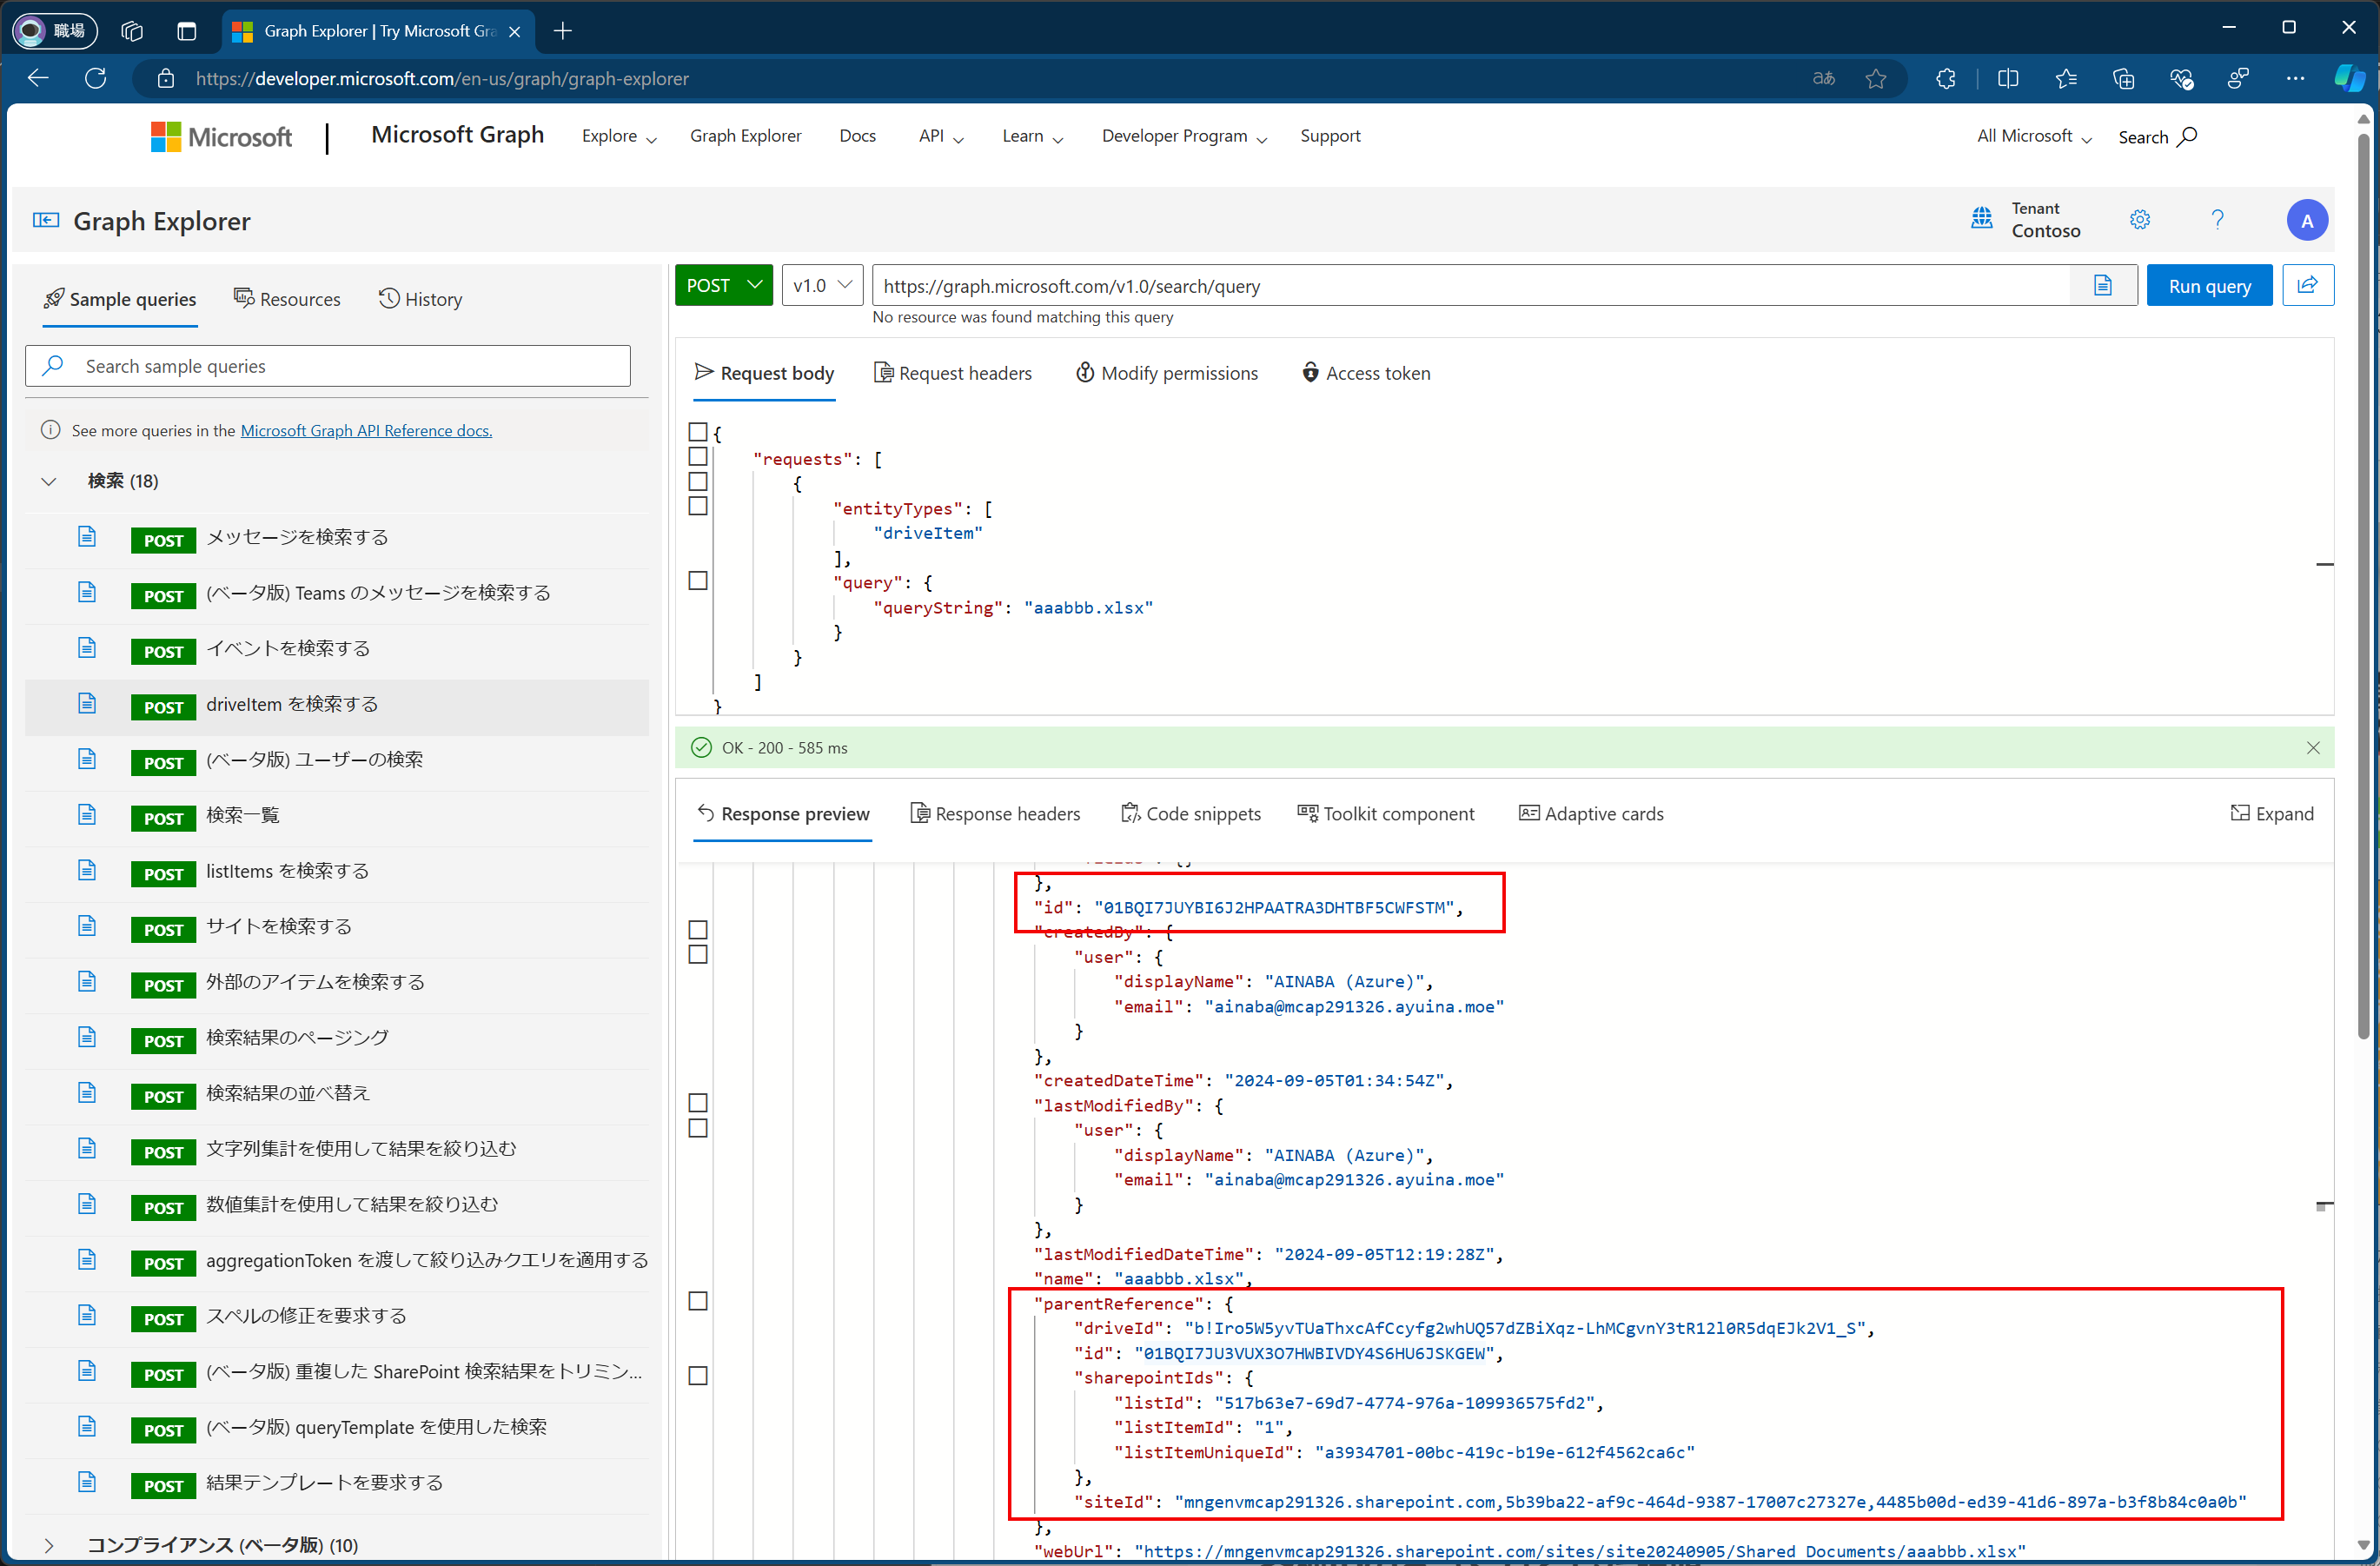The width and height of the screenshot is (2380, 1566).
Task: Go back in browser
Action: pos(38,78)
